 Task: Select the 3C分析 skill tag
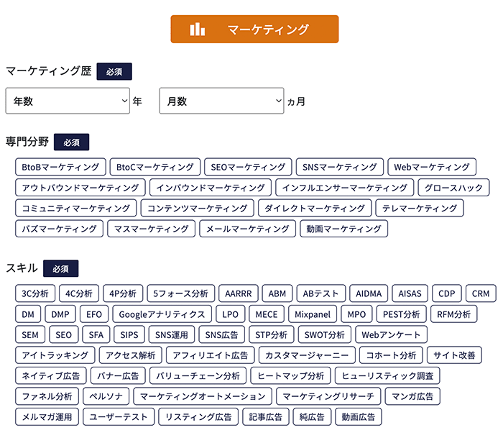tap(35, 293)
